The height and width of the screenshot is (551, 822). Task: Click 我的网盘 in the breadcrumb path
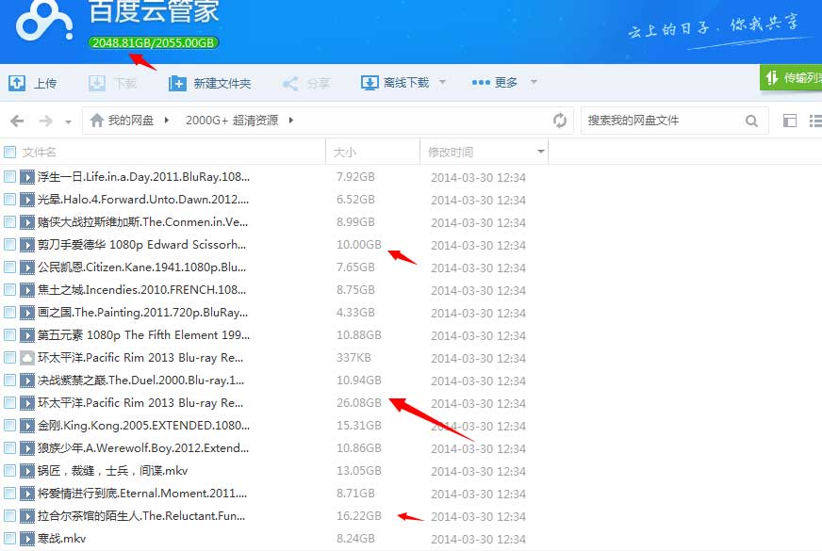[x=130, y=121]
